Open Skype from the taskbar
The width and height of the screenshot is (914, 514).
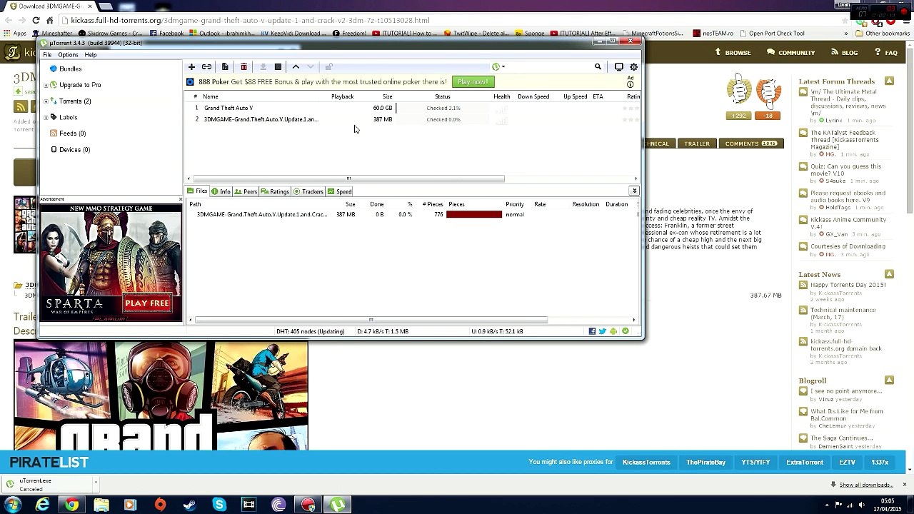pyautogui.click(x=219, y=505)
